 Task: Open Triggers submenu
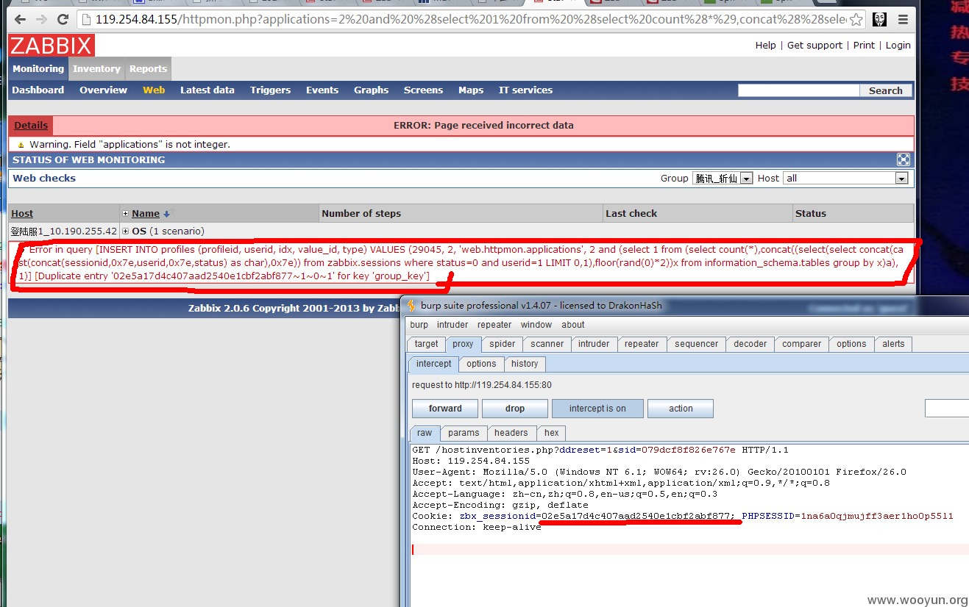click(x=270, y=90)
